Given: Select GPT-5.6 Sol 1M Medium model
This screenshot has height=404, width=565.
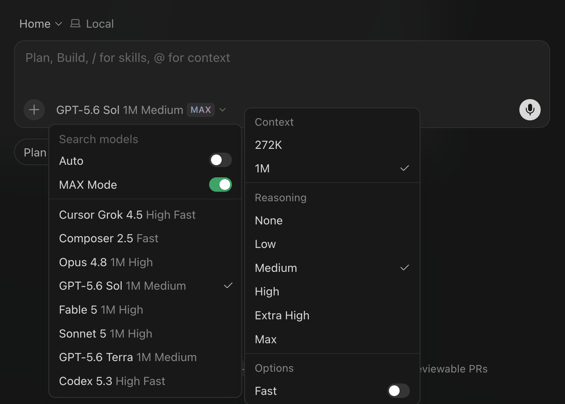Looking at the screenshot, I should coord(145,286).
